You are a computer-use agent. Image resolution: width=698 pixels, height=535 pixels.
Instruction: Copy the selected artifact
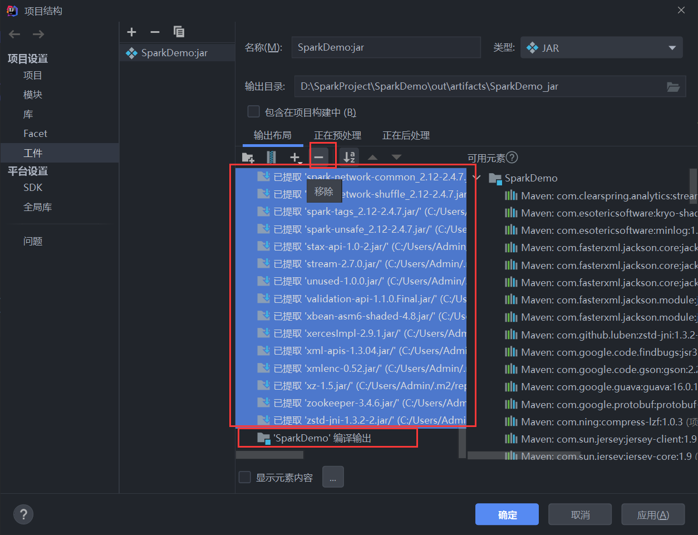tap(179, 32)
